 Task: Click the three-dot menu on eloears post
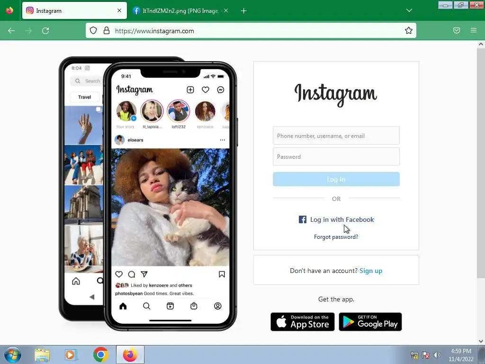[223, 140]
